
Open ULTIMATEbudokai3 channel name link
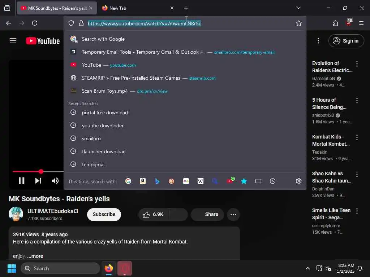click(x=53, y=211)
